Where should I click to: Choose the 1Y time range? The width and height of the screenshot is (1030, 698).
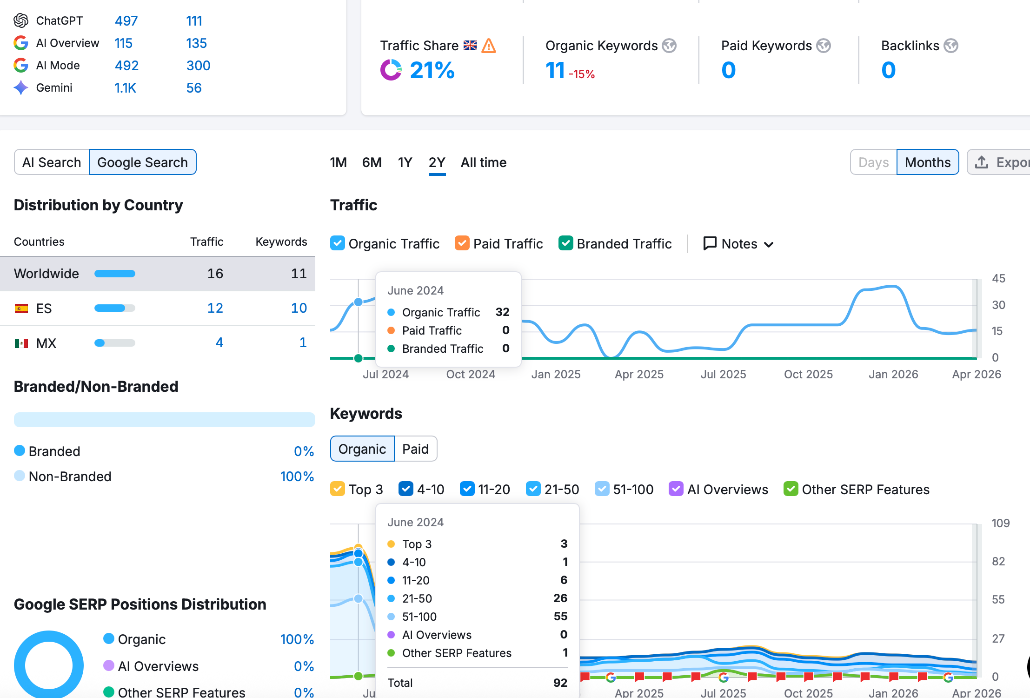point(405,162)
